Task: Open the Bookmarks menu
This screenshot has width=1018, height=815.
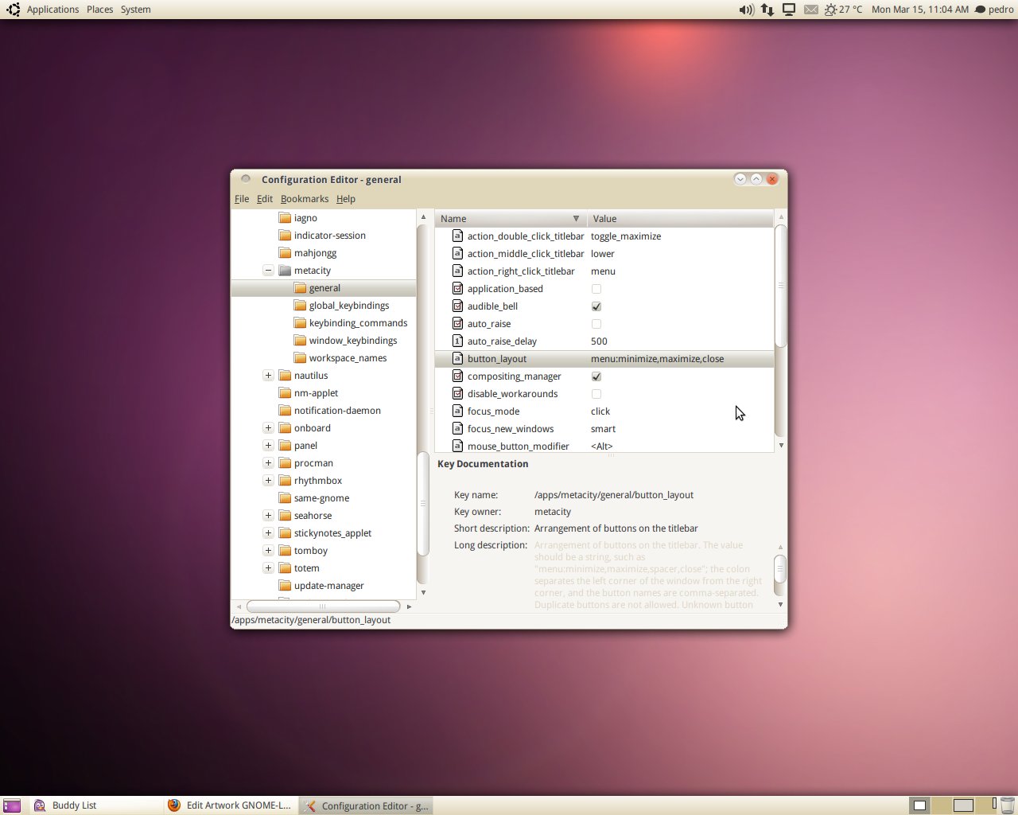Action: click(305, 199)
